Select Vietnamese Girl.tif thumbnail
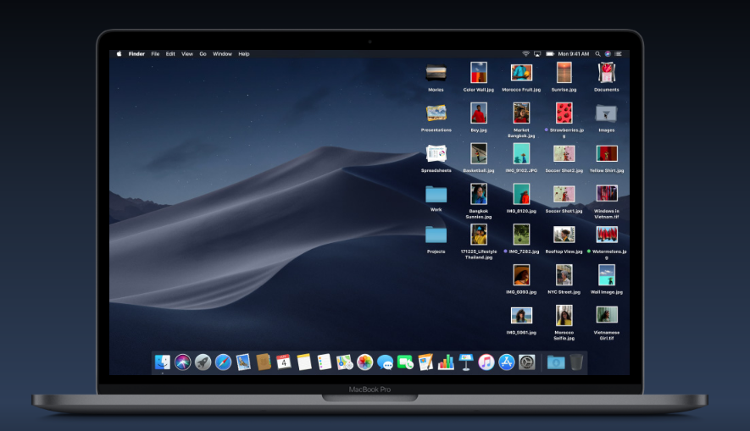750x431 pixels. tap(607, 315)
